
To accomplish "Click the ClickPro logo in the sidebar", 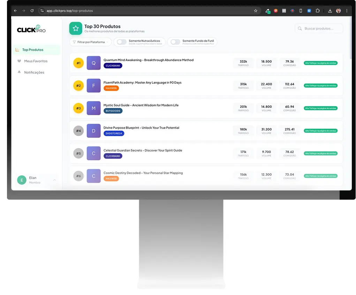I will (x=31, y=29).
